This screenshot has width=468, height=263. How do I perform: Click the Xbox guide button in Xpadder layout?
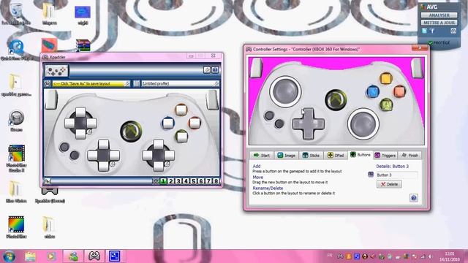(x=131, y=131)
